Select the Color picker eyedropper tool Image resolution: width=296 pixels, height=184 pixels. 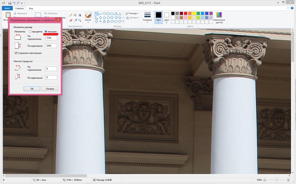[75, 20]
